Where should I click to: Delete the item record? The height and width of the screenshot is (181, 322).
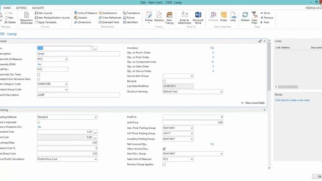10,22
